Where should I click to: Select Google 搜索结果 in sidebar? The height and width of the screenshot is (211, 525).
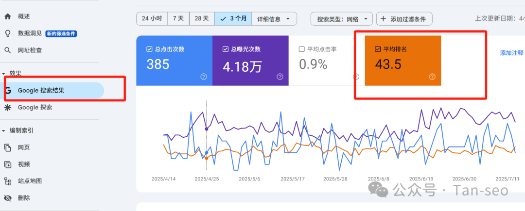pos(52,90)
